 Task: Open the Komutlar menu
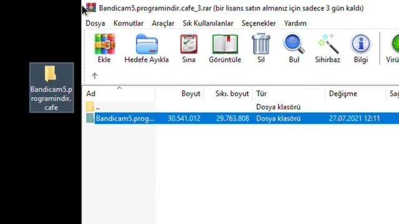pyautogui.click(x=128, y=24)
